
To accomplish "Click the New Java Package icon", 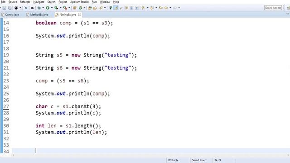I will (74, 8).
